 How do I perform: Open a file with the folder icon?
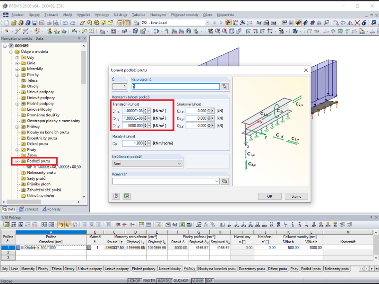(14, 23)
